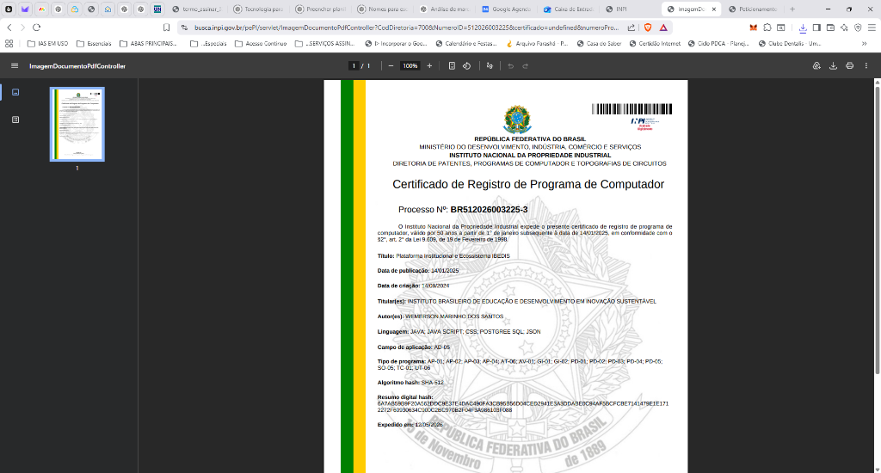Zoom out the PDF with minus button
The width and height of the screenshot is (881, 473).
pyautogui.click(x=391, y=65)
